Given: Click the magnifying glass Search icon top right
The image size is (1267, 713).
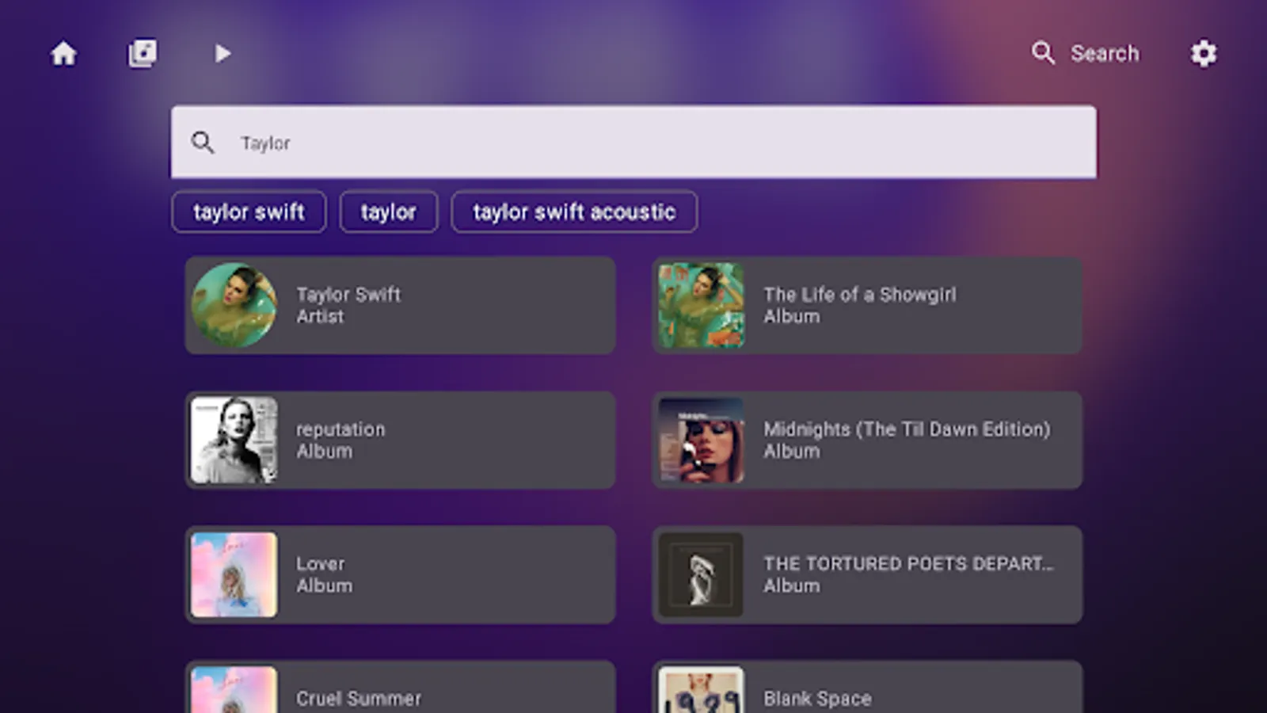Looking at the screenshot, I should click(1044, 53).
